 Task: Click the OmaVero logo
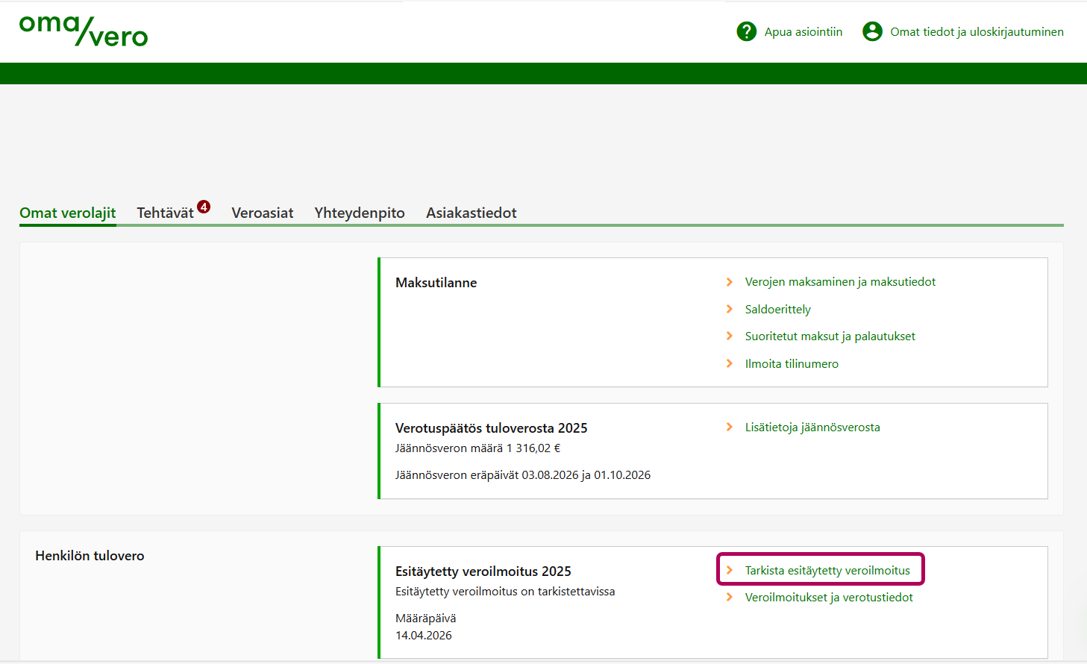click(x=84, y=31)
